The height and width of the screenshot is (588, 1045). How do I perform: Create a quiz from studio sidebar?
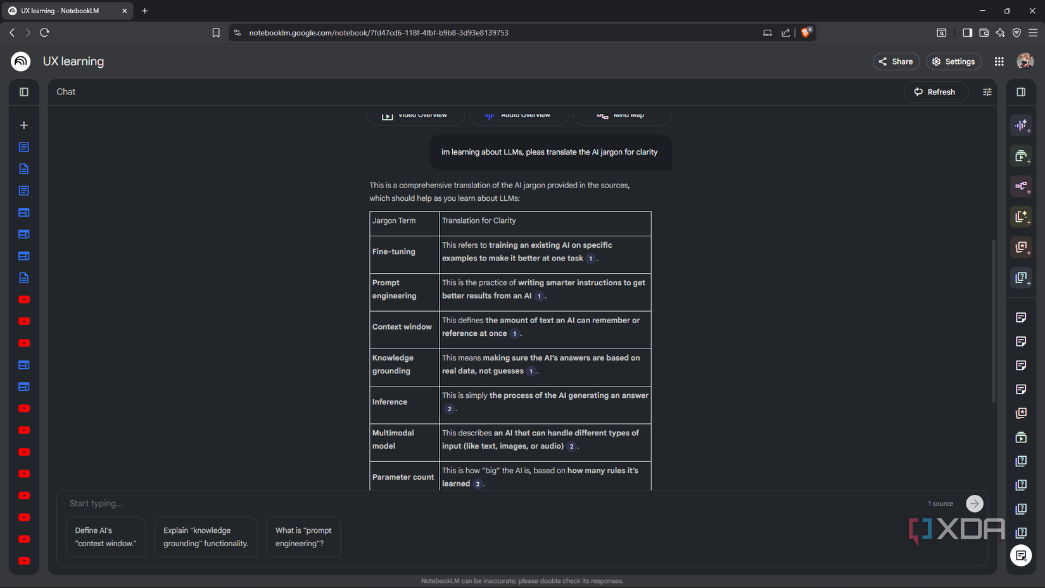click(1021, 278)
